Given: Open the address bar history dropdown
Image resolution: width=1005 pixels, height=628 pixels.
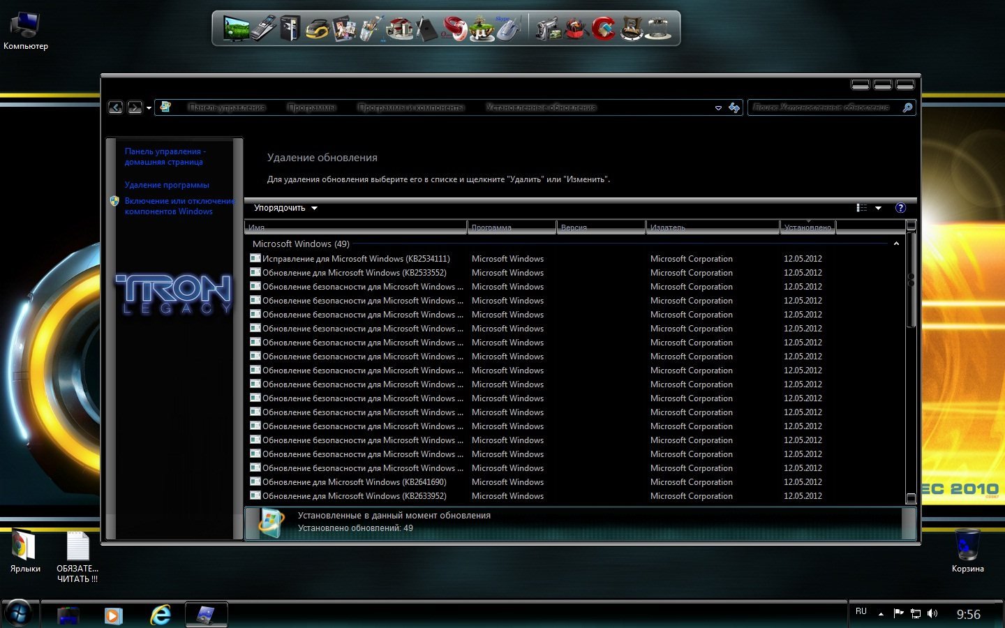Looking at the screenshot, I should [x=718, y=108].
